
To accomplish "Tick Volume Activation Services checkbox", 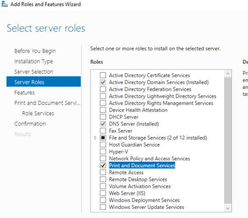I will click(103, 186).
